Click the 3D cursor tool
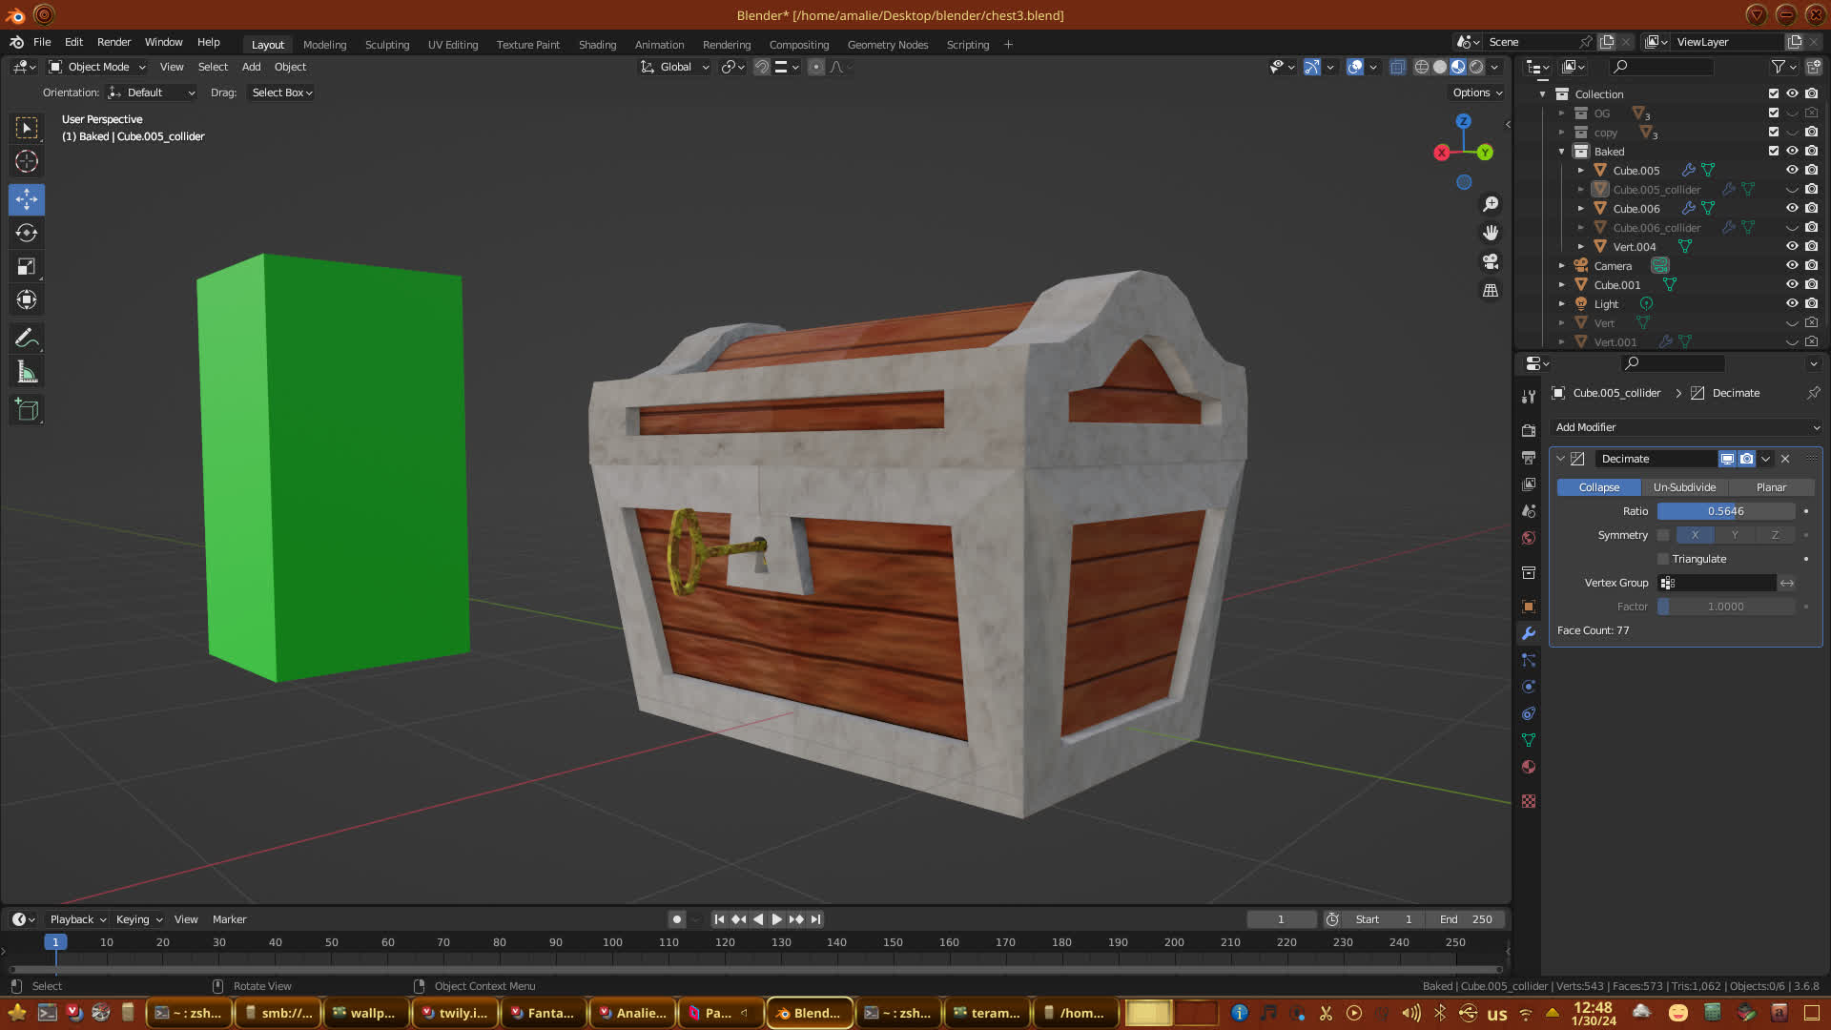The width and height of the screenshot is (1831, 1030). pos(27,161)
